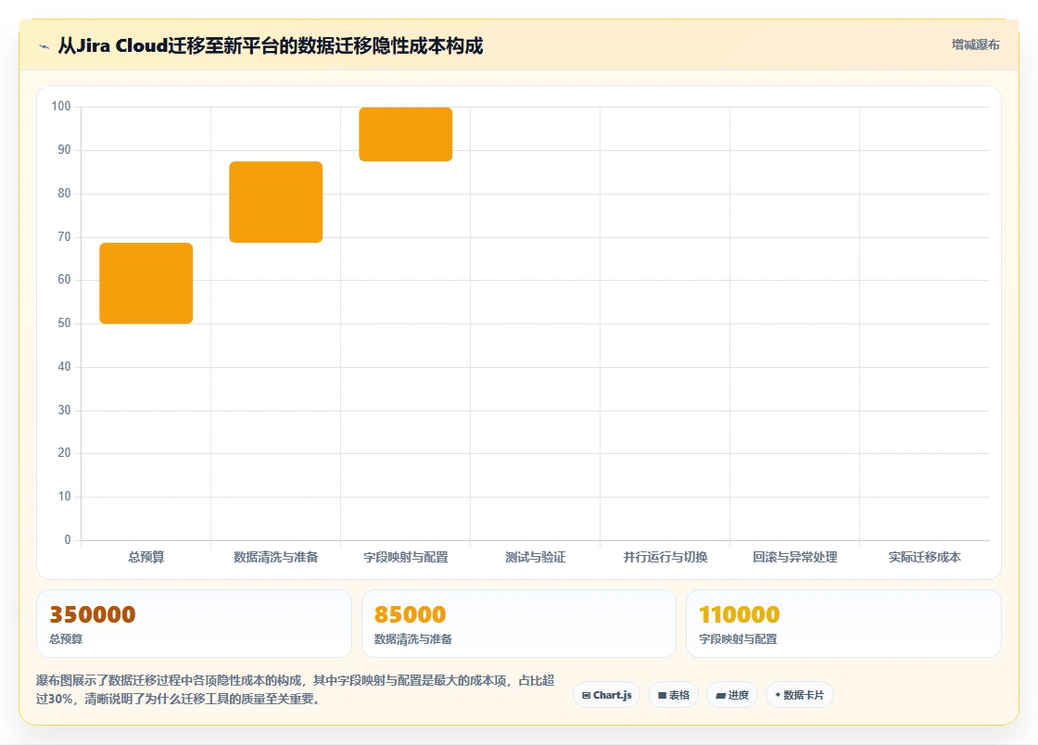The image size is (1038, 745).
Task: Select the 总预算 waterfall bar
Action: coord(146,284)
